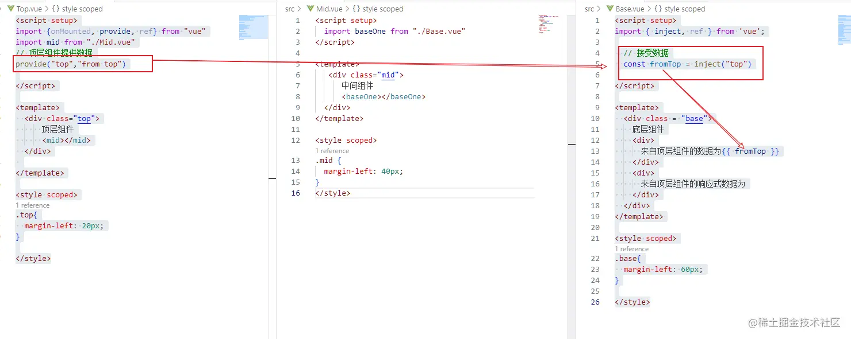Click line number 26 in Base.vue gutter
The image size is (851, 339).
click(x=595, y=302)
